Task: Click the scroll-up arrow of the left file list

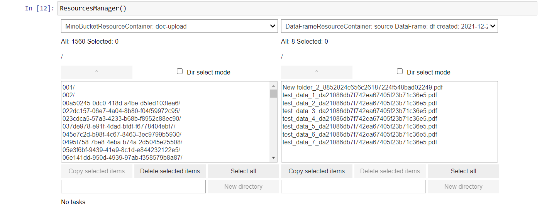Action: point(274,86)
